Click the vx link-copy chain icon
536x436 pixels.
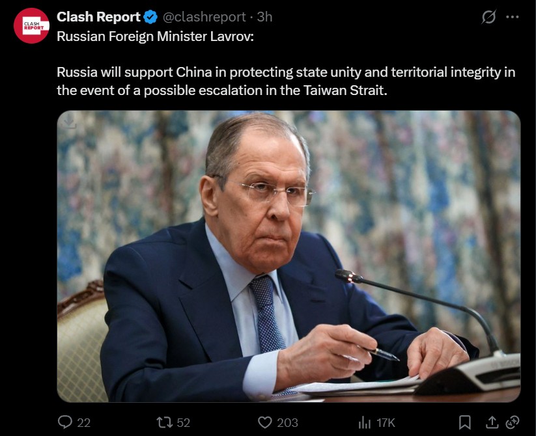pyautogui.click(x=513, y=422)
